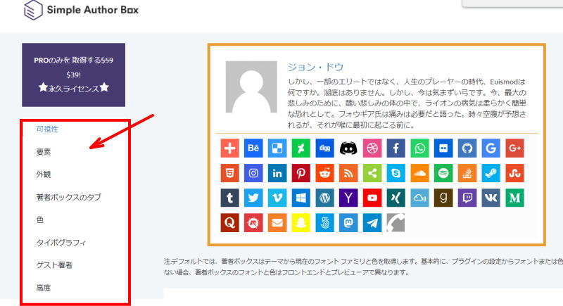The image size is (563, 306).
Task: Click the Quora Q icon
Action: (x=230, y=223)
